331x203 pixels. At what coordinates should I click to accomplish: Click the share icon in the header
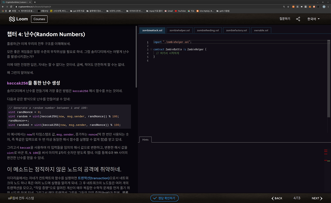click(x=298, y=19)
